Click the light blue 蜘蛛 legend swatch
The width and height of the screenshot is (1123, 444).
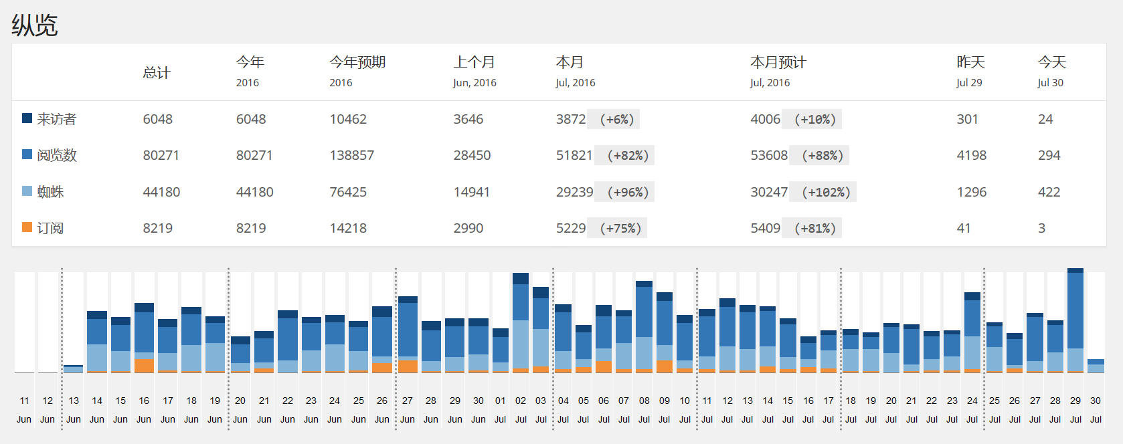tap(27, 191)
